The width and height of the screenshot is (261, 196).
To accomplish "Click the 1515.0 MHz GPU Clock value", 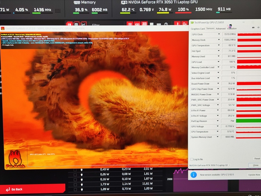I will coord(229,34).
